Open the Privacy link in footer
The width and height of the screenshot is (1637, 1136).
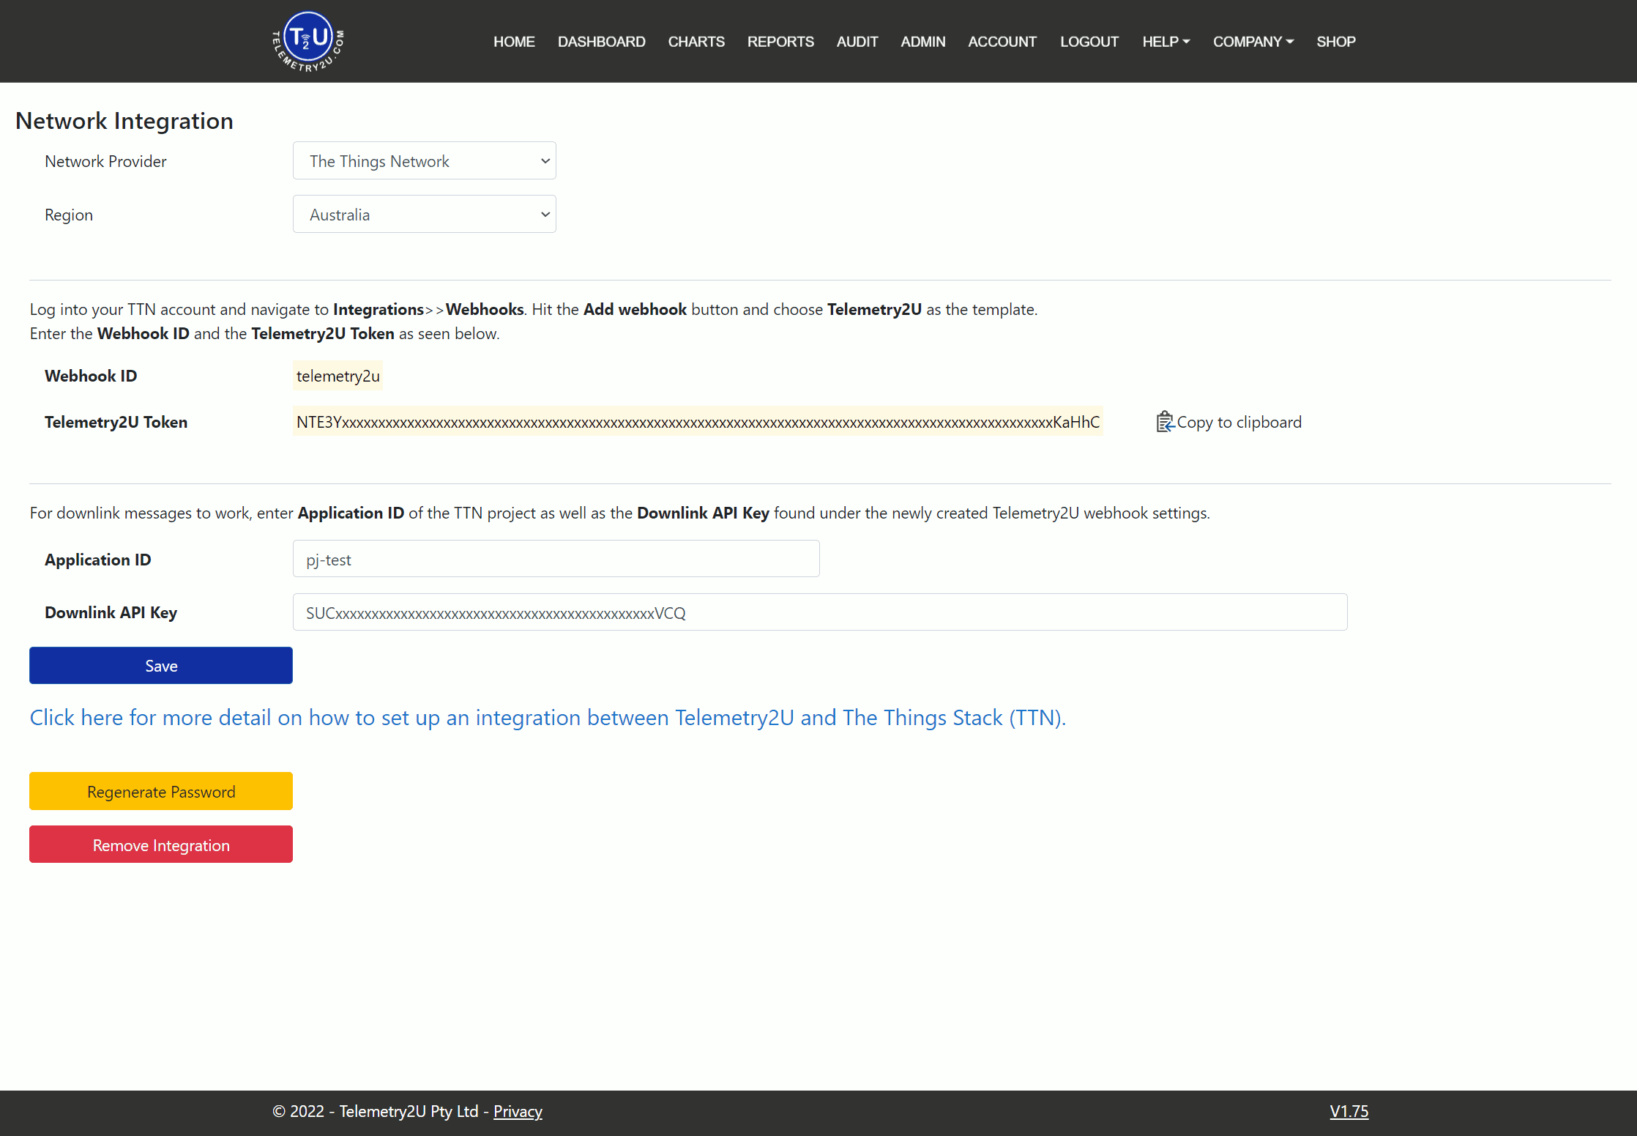pyautogui.click(x=518, y=1112)
